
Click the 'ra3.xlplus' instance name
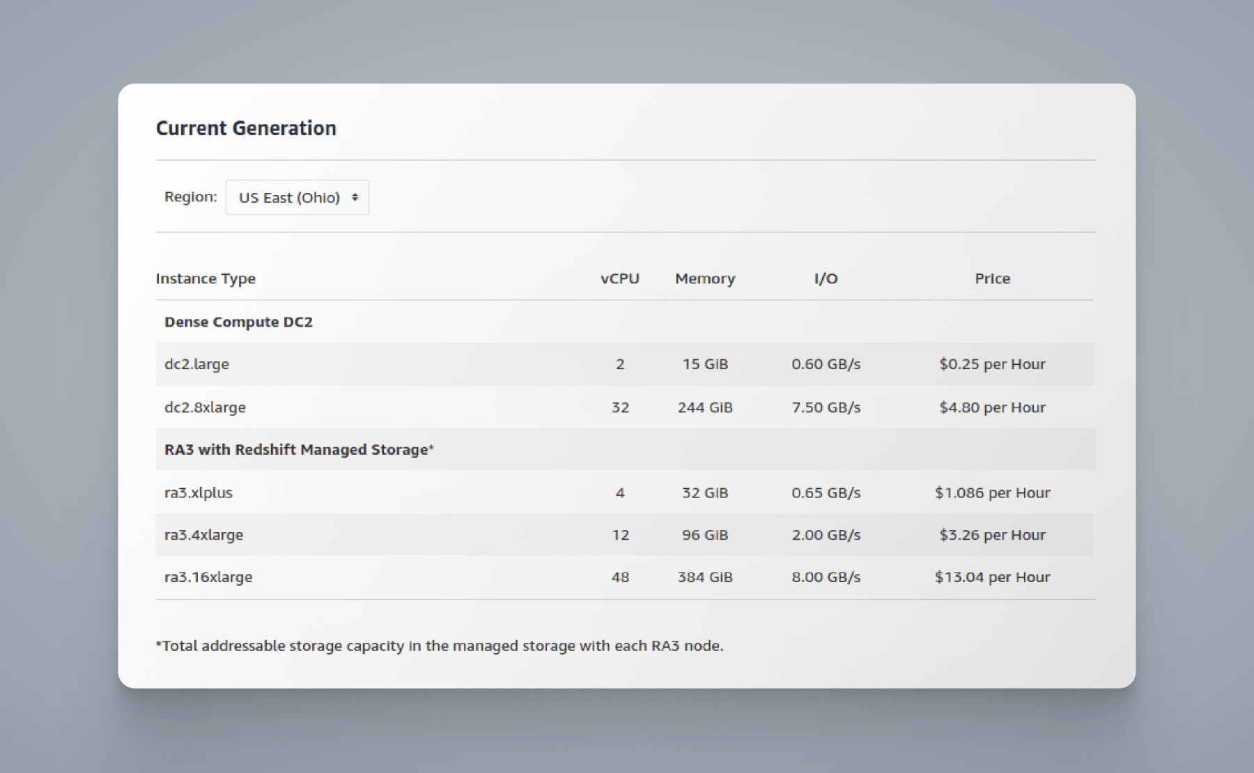click(199, 493)
